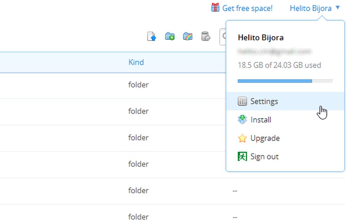Click the file upload icon
Image resolution: width=357 pixels, height=223 pixels.
pyautogui.click(x=152, y=36)
